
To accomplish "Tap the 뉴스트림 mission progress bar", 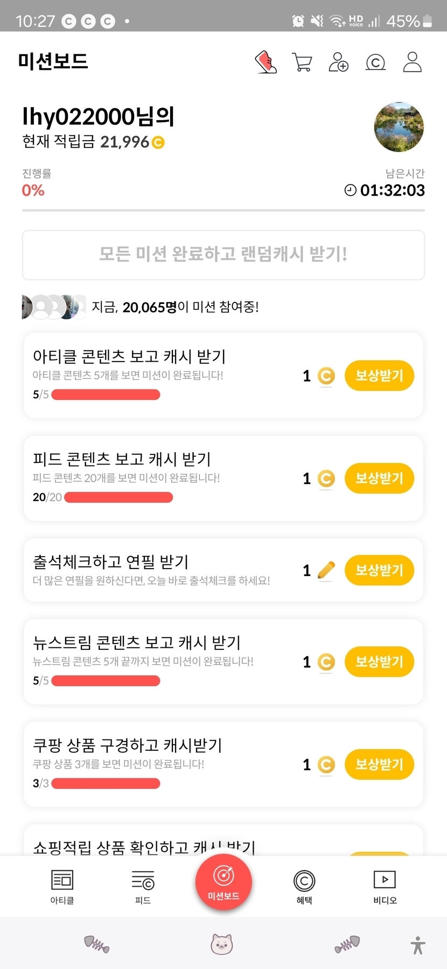I will point(106,681).
